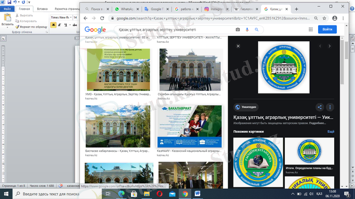Search by image using camera icon
Viewport: 355px width, 199px height.
tap(238, 29)
